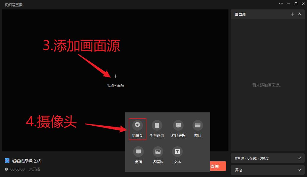Select the 摄像头 camera source icon
307x177 pixels.
pos(138,125)
